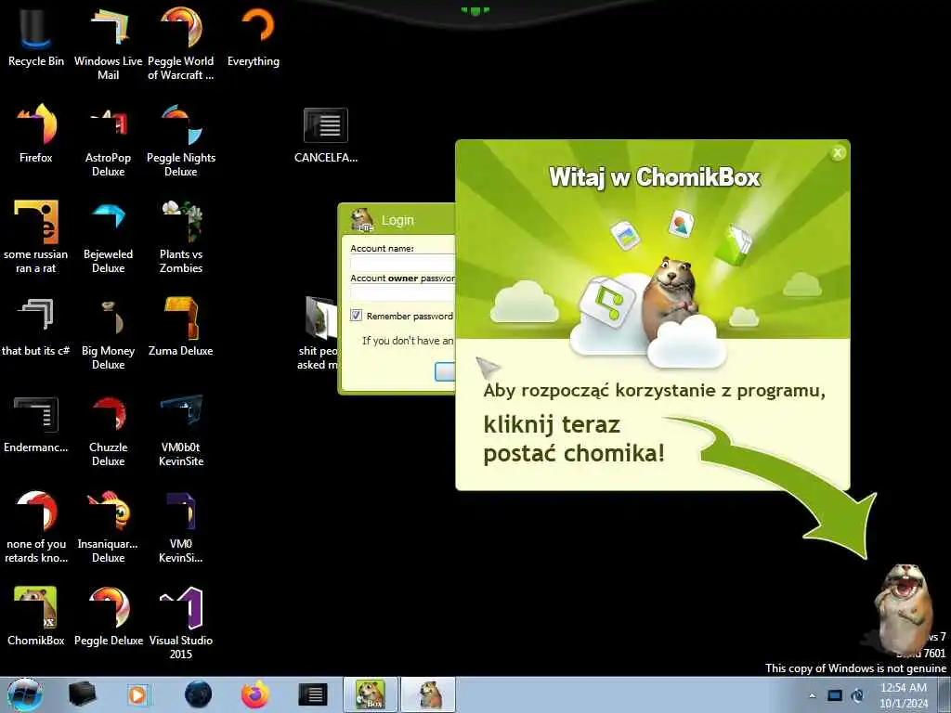This screenshot has height=713, width=951.
Task: Open the Windows Start menu orb
Action: tap(25, 694)
